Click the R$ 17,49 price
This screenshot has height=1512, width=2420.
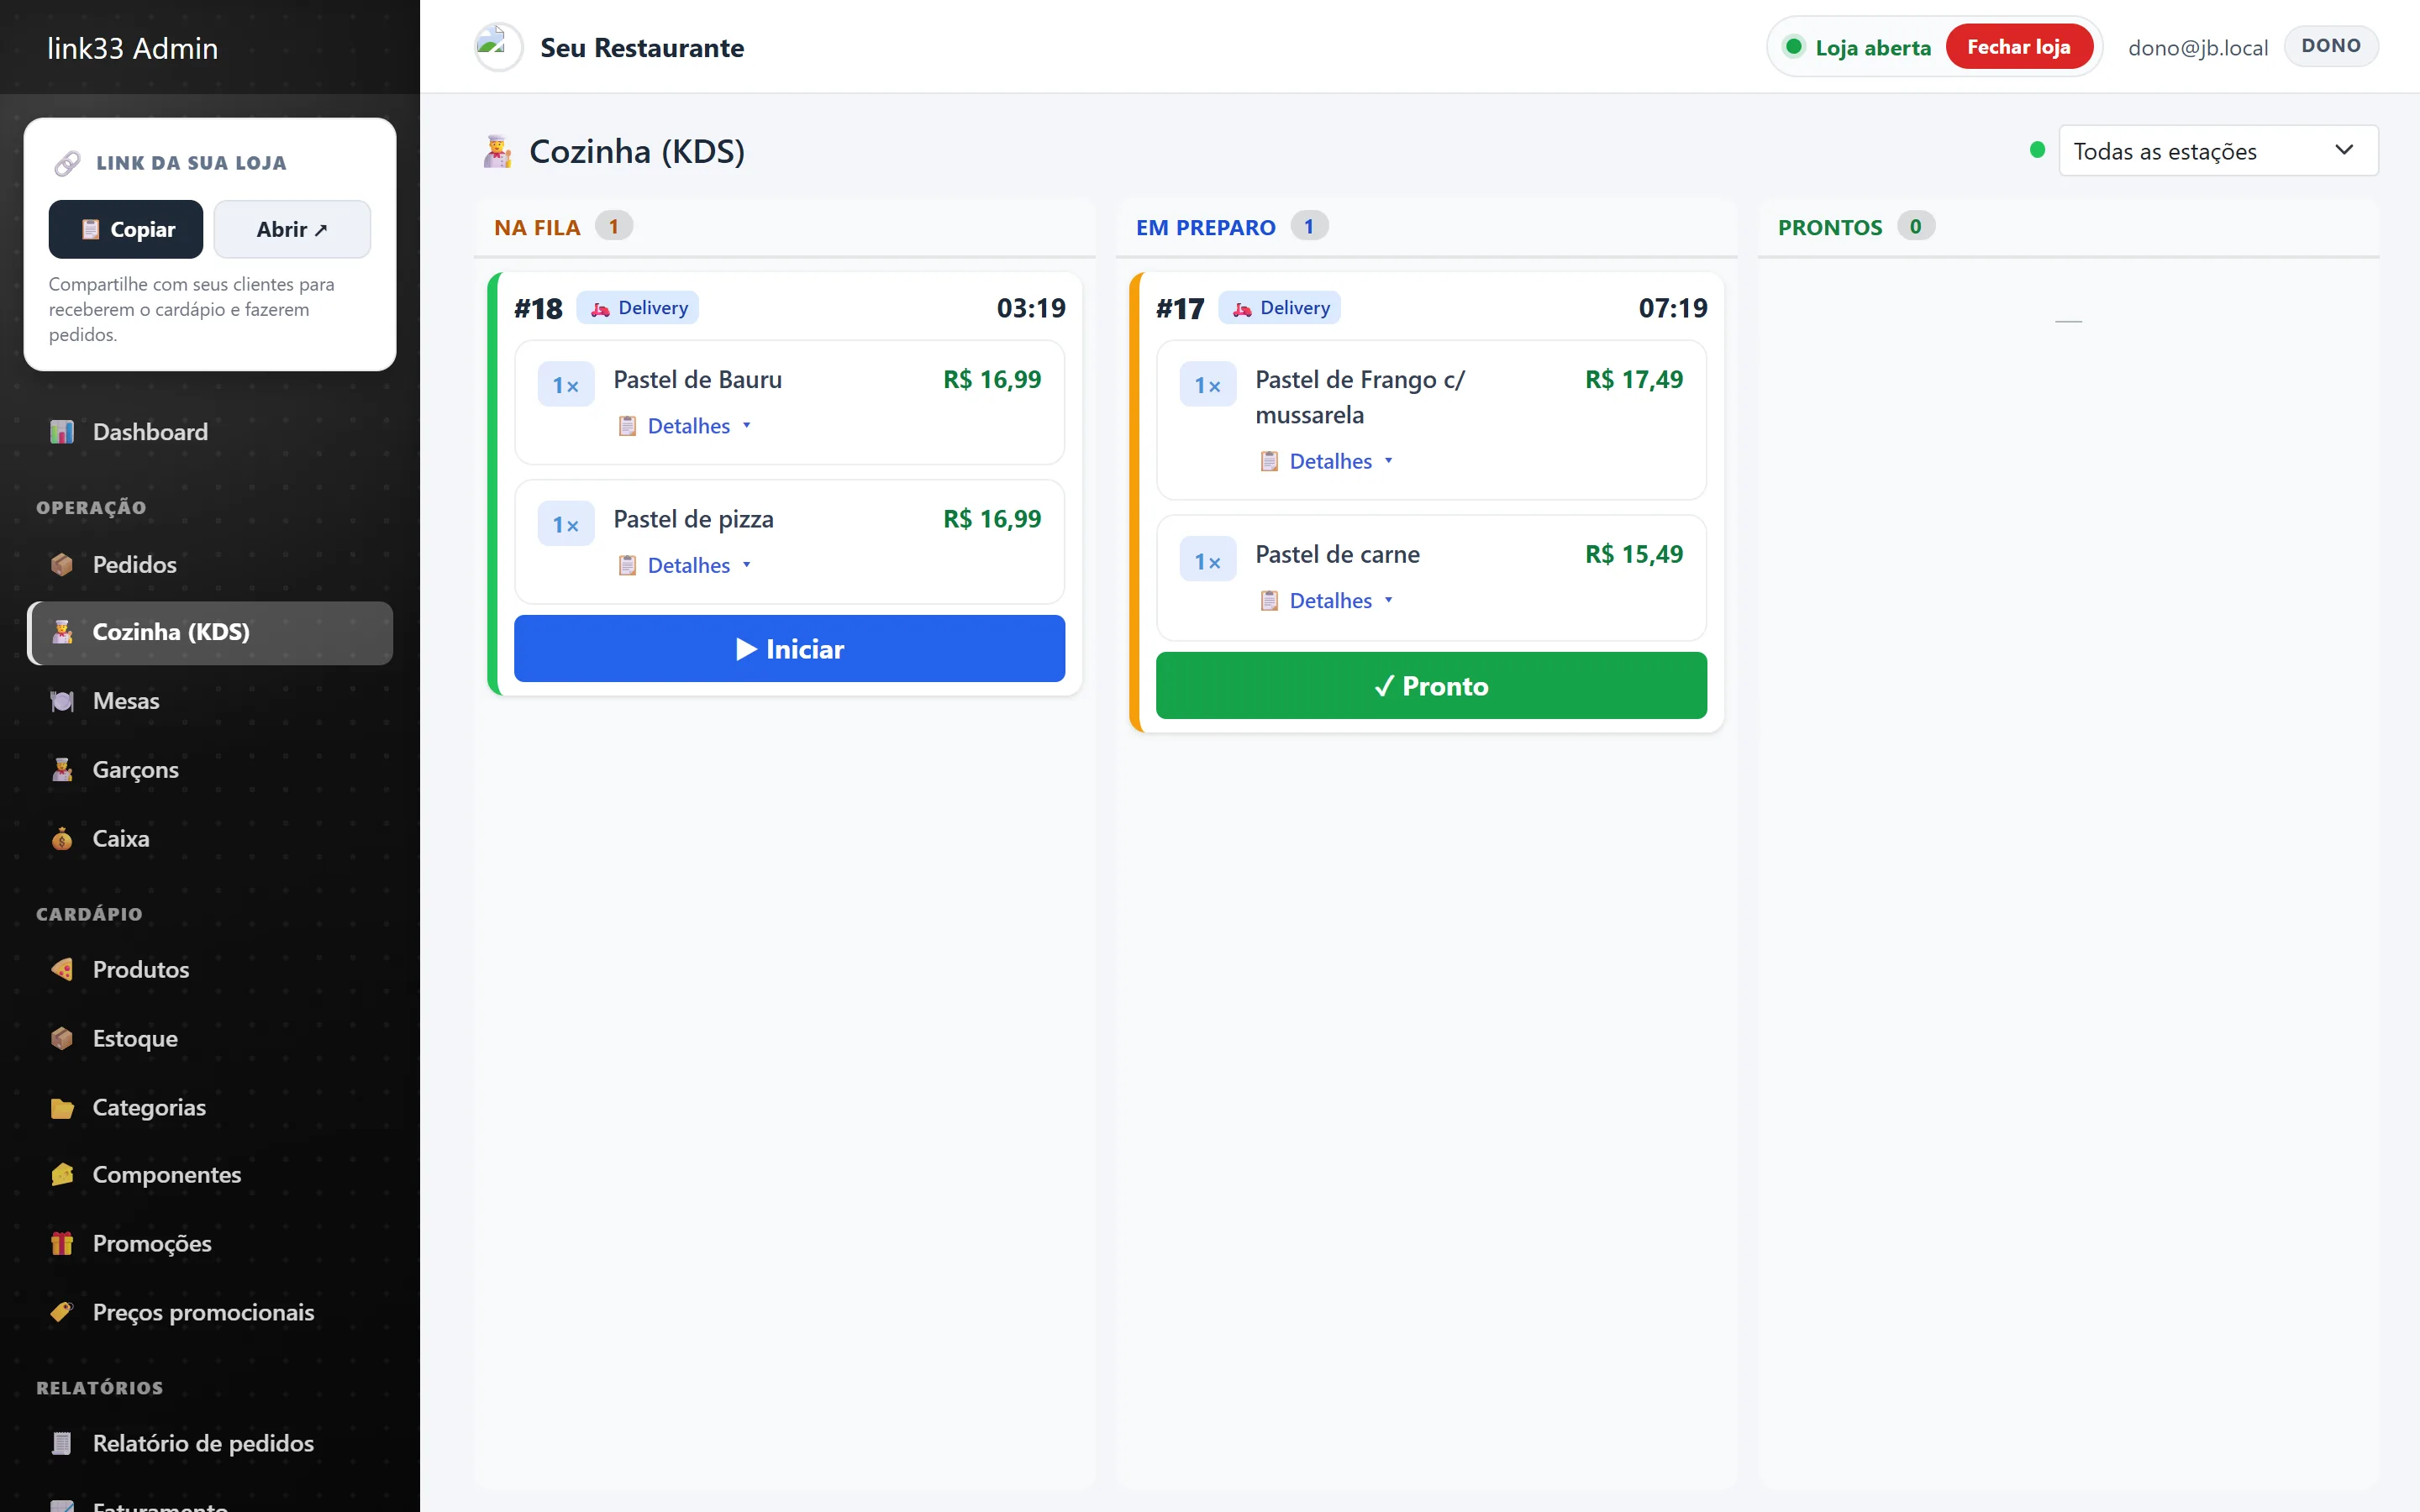1634,380
